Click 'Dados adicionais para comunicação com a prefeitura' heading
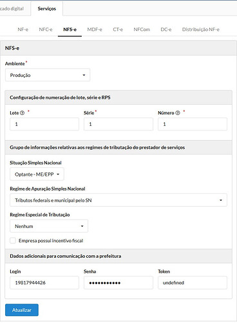The width and height of the screenshot is (237, 323). click(66, 256)
